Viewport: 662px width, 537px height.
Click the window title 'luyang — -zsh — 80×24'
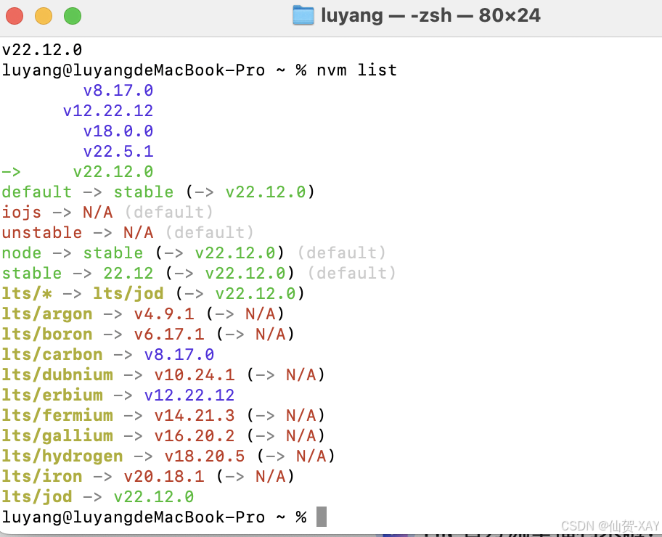tap(430, 16)
